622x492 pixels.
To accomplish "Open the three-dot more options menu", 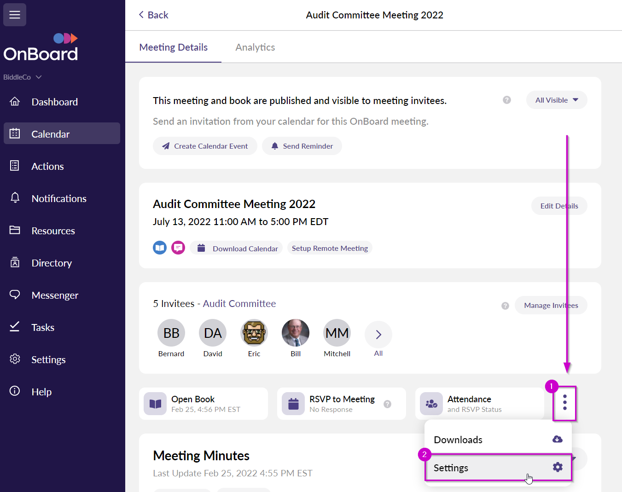I will pos(564,403).
